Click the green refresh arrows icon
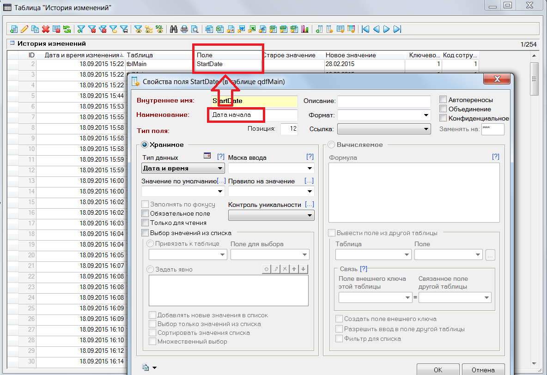 click(x=67, y=29)
